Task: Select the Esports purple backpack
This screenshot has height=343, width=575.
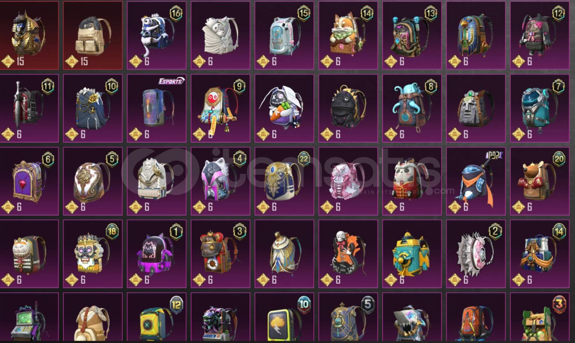Action: (x=156, y=108)
